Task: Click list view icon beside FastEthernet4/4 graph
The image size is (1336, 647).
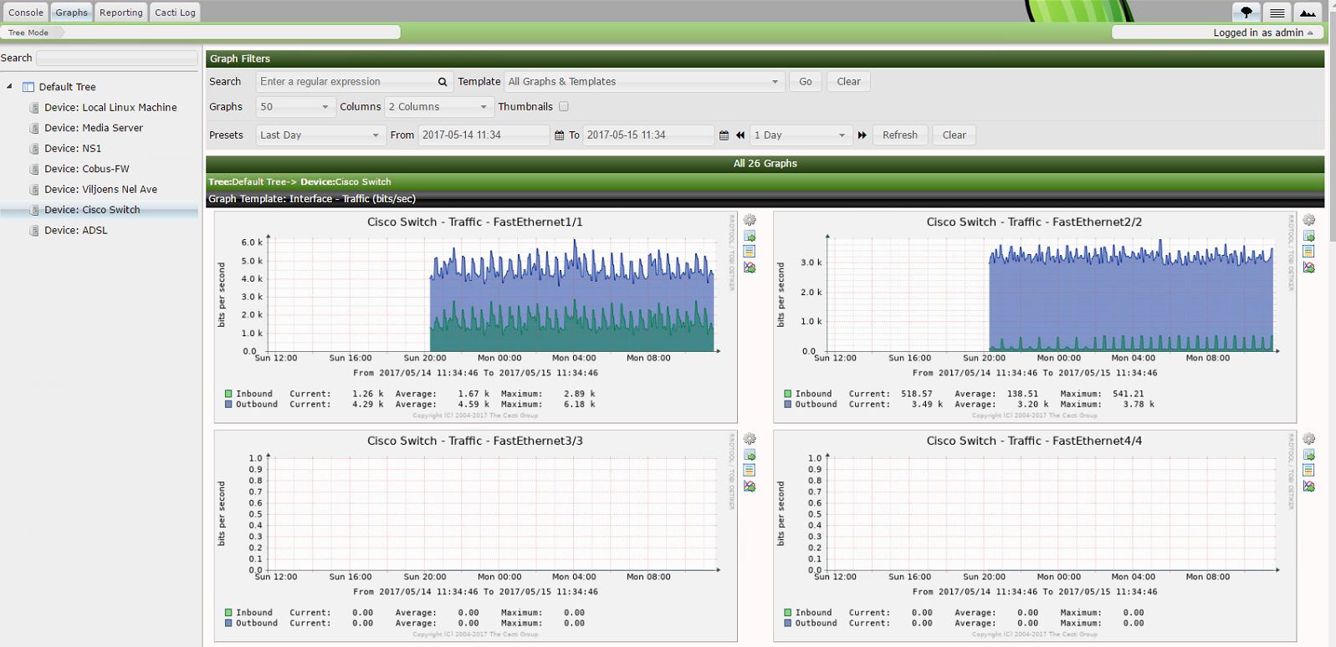Action: pos(1308,471)
